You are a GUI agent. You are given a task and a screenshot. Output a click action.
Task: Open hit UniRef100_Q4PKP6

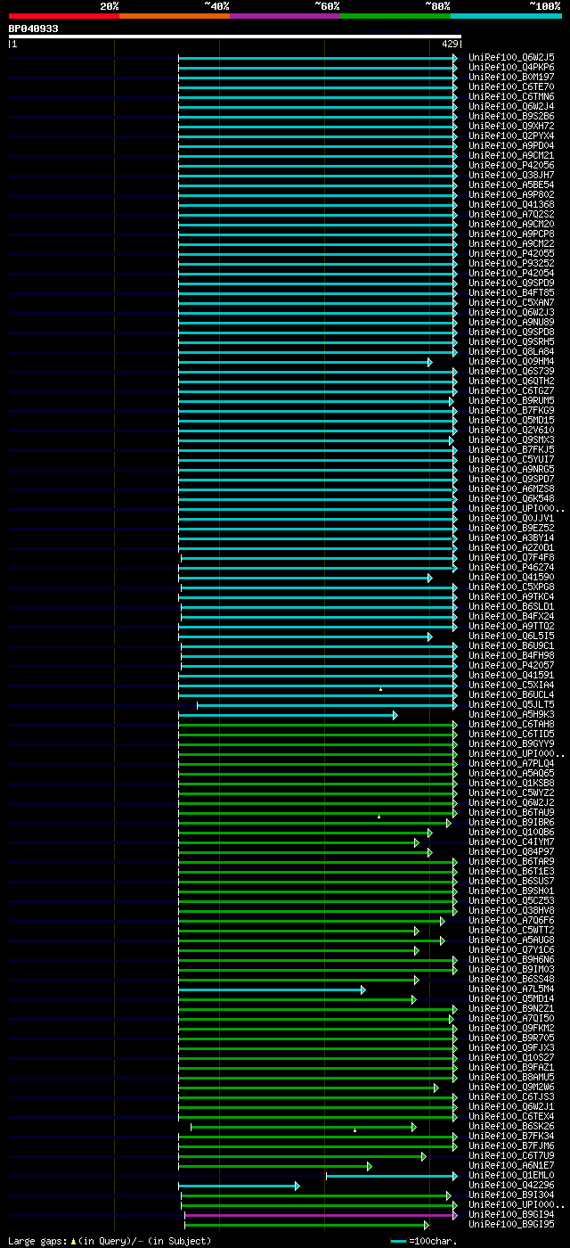click(511, 67)
